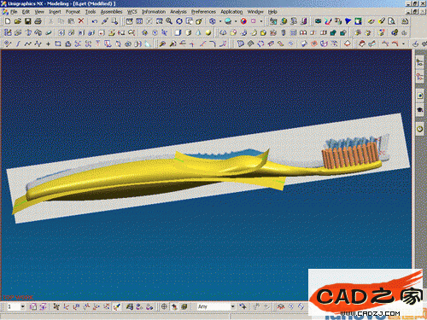
Task: Open the Preferences menu
Action: (203, 12)
